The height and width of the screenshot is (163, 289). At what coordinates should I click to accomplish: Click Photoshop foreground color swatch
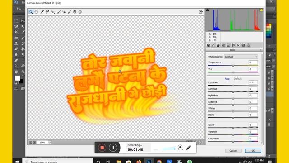coord(18,78)
